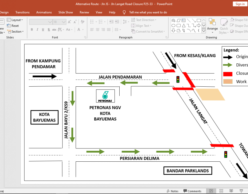Expand the shapes gallery More arrow
Viewport: 248px width, 194px height.
tap(204, 31)
